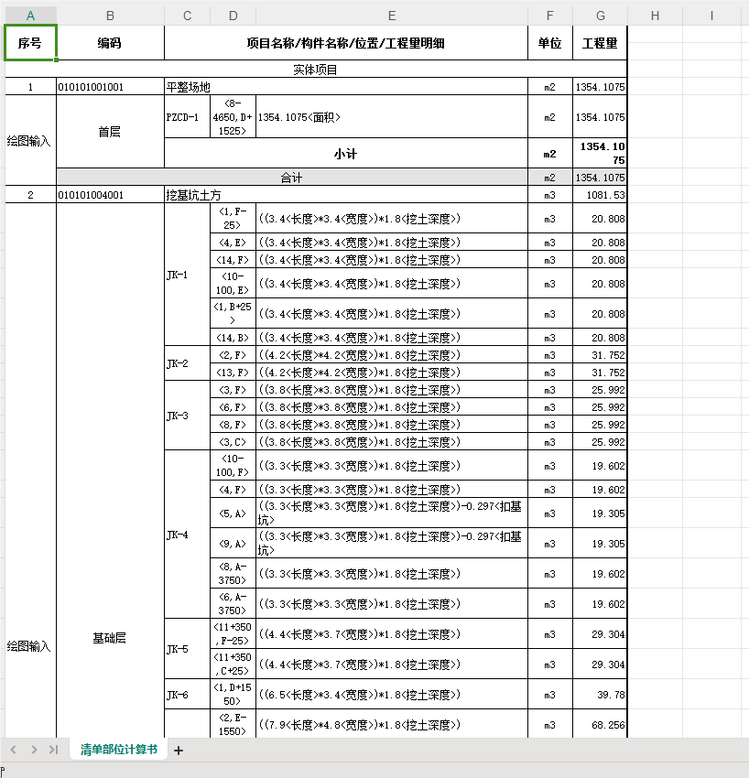Image resolution: width=749 pixels, height=778 pixels.
Task: Select column H header
Action: 656,16
